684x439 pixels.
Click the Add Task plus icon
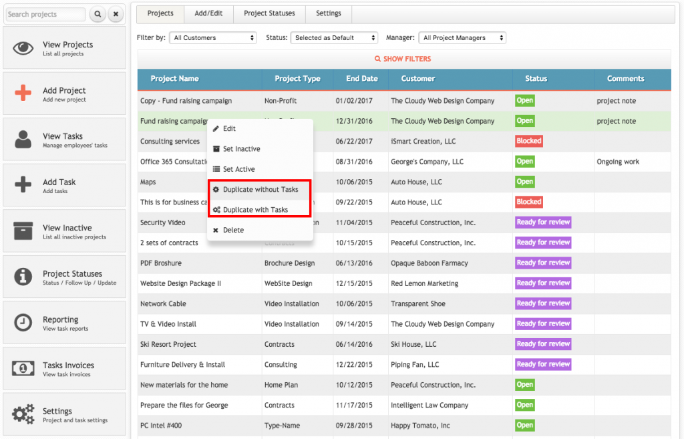tap(22, 184)
